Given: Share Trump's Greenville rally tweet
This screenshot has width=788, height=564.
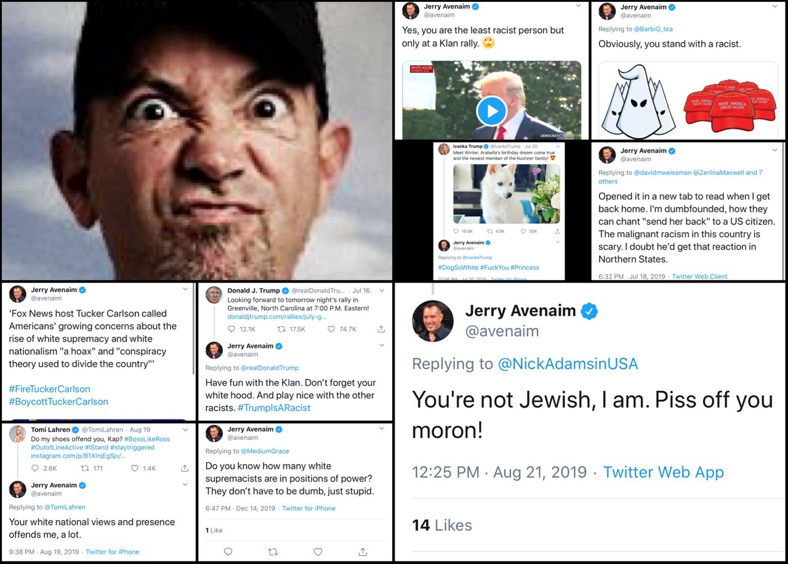Looking at the screenshot, I should 381,329.
